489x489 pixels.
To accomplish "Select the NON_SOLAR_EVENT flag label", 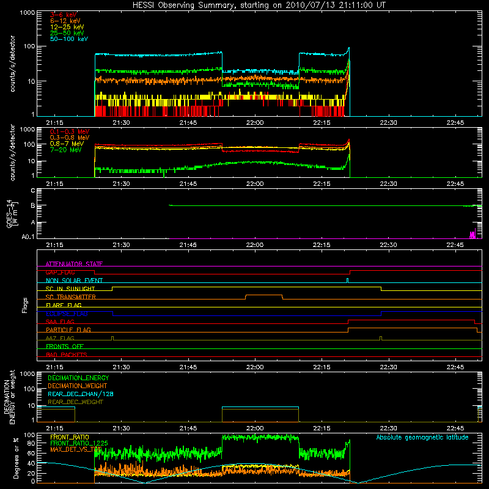I will (74, 281).
